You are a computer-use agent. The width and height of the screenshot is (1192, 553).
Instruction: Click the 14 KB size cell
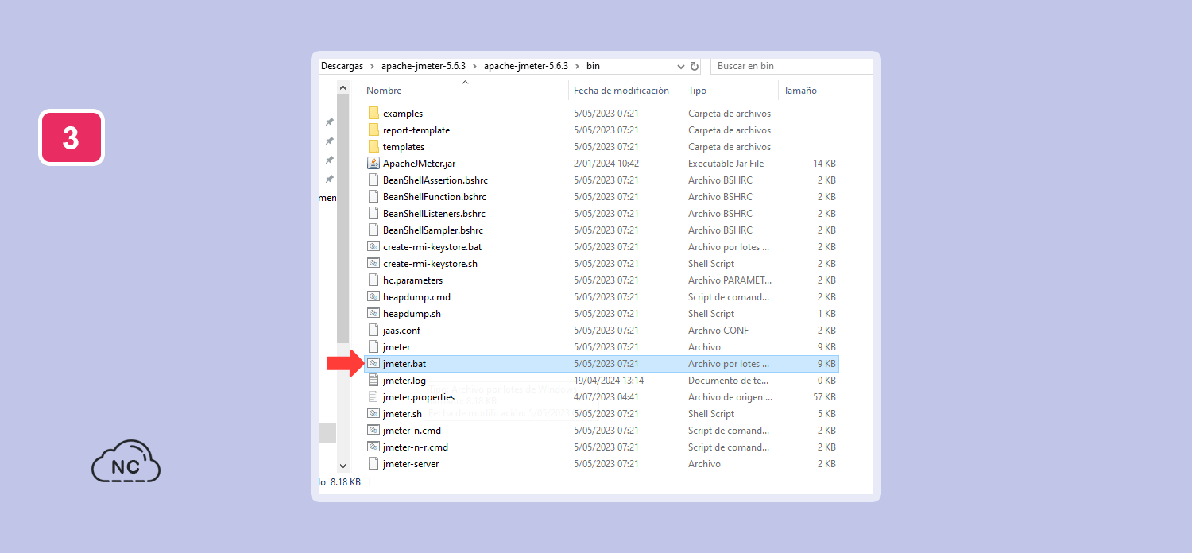pyautogui.click(x=824, y=163)
